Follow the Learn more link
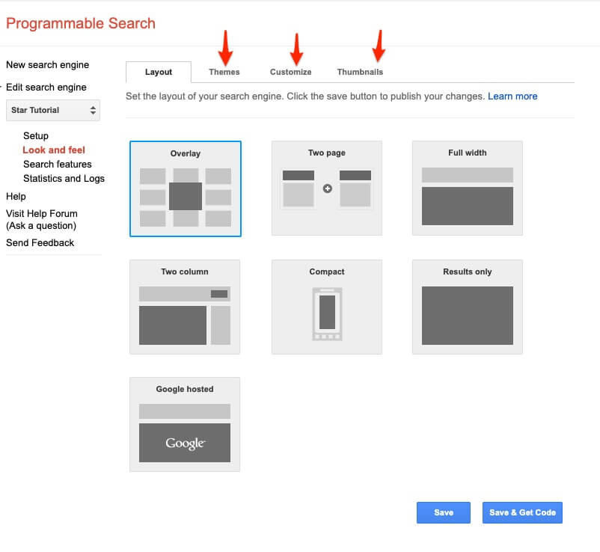Viewport: 600px width, 552px height. click(x=512, y=96)
